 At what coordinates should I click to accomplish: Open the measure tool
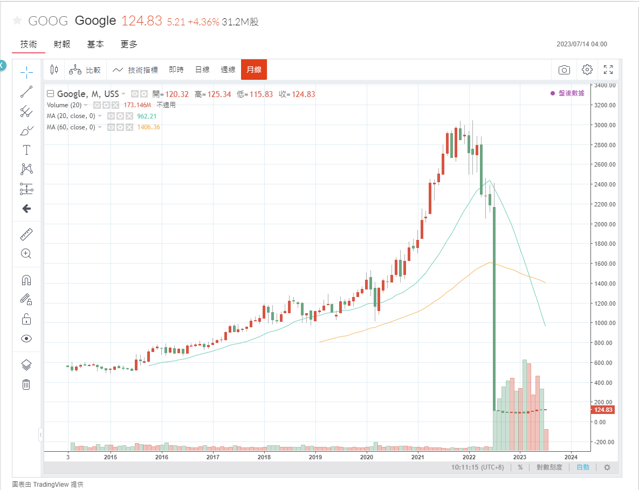[x=26, y=234]
